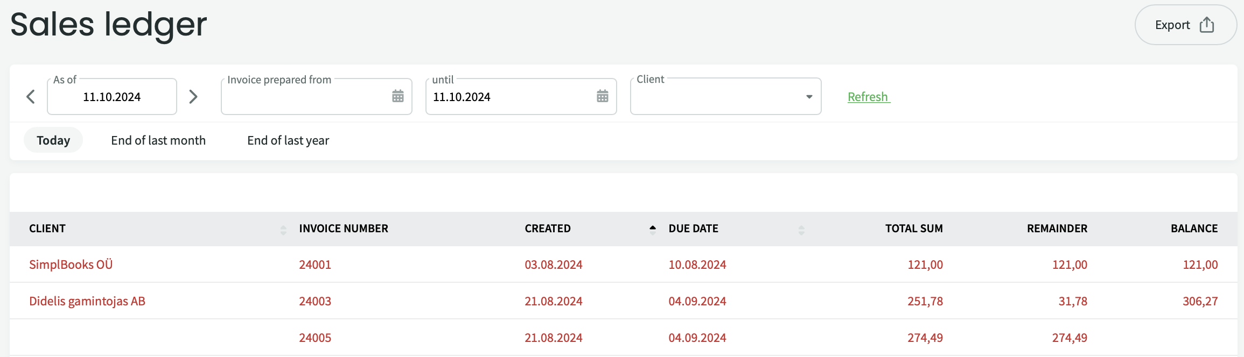The height and width of the screenshot is (357, 1244).
Task: Select End of last month preset
Action: coord(158,140)
